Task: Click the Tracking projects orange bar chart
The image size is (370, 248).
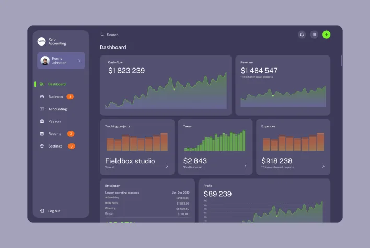Action: [x=137, y=142]
